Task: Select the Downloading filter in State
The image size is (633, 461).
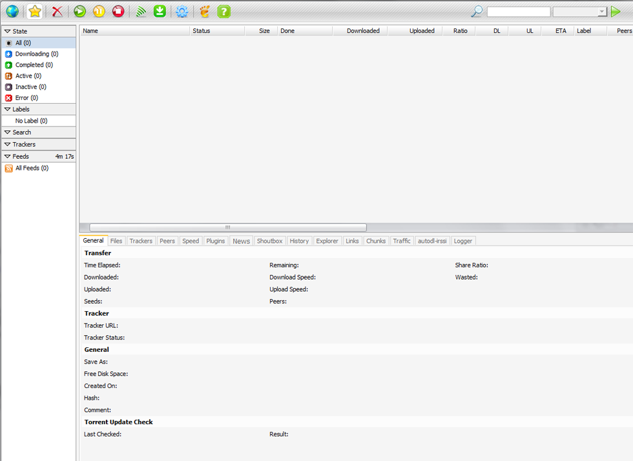Action: 36,54
